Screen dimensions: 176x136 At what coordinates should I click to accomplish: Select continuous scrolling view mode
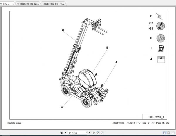point(168,133)
